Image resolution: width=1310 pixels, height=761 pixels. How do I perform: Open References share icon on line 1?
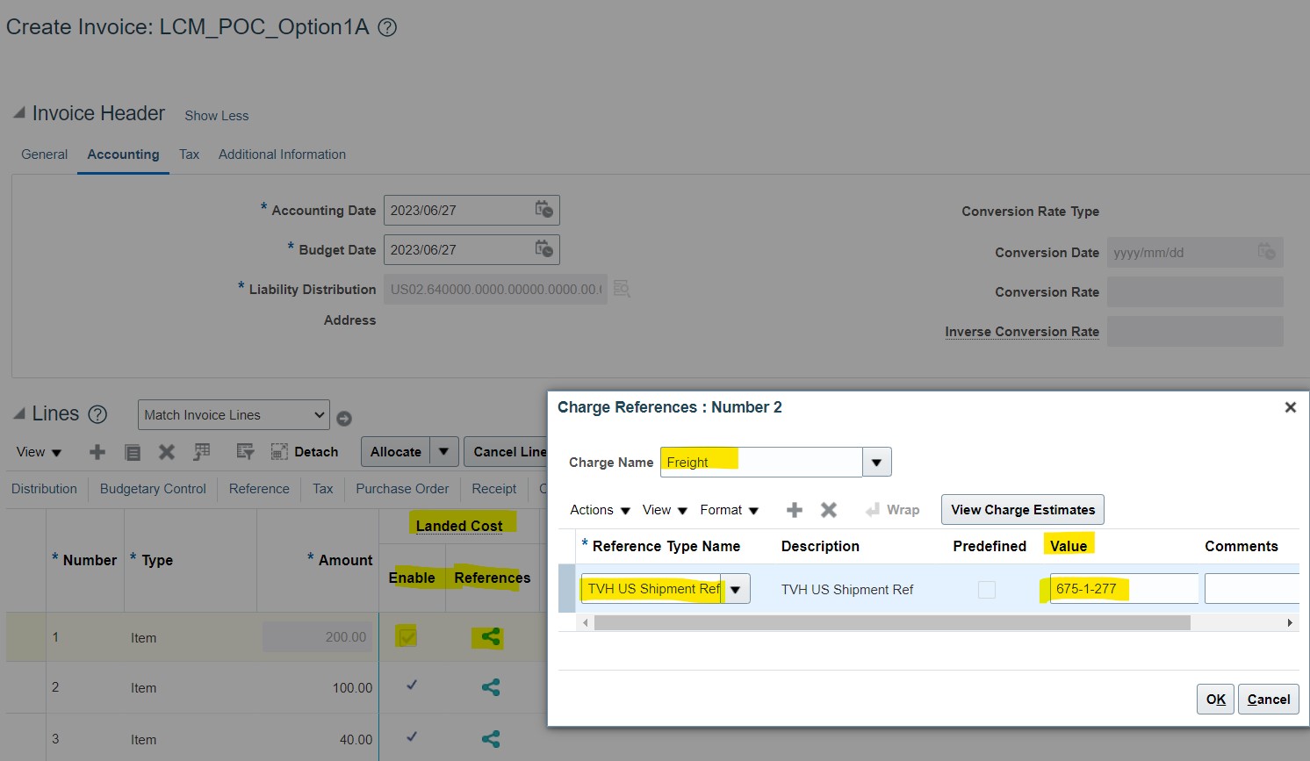[x=489, y=637]
